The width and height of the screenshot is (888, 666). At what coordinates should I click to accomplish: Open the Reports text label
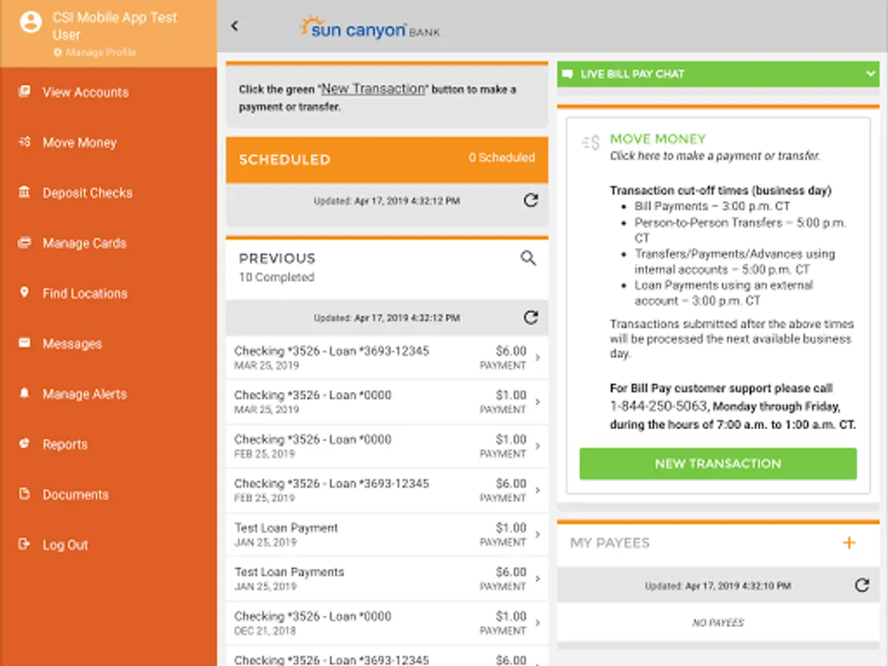click(x=64, y=445)
